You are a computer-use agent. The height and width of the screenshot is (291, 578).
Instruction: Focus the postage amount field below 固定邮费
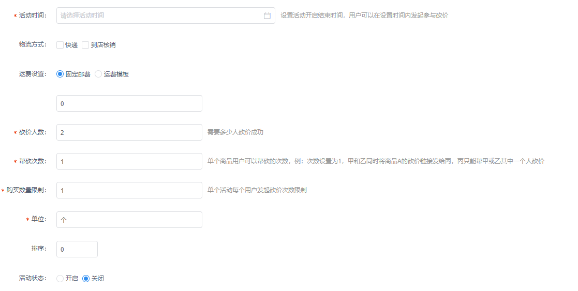click(129, 103)
